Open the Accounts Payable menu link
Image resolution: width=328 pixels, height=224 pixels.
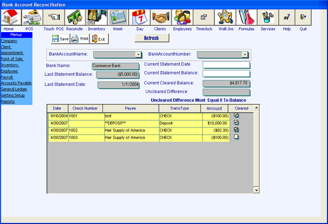(16, 83)
